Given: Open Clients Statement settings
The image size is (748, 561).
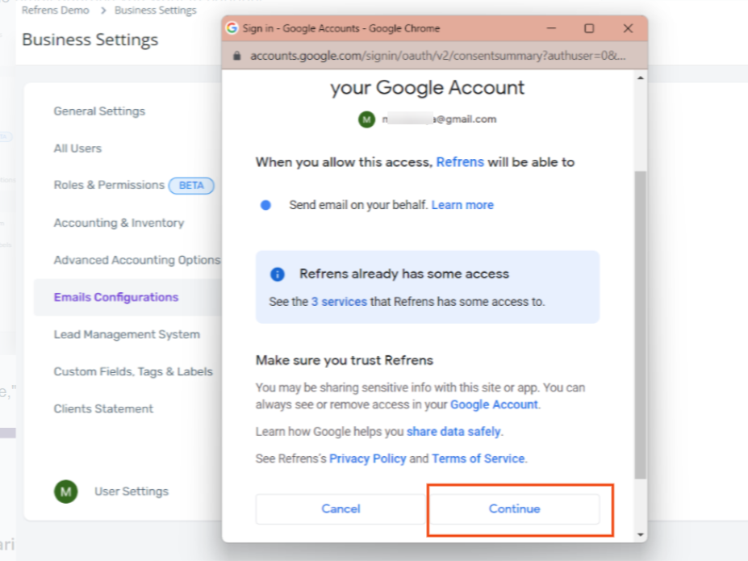Looking at the screenshot, I should click(x=103, y=408).
